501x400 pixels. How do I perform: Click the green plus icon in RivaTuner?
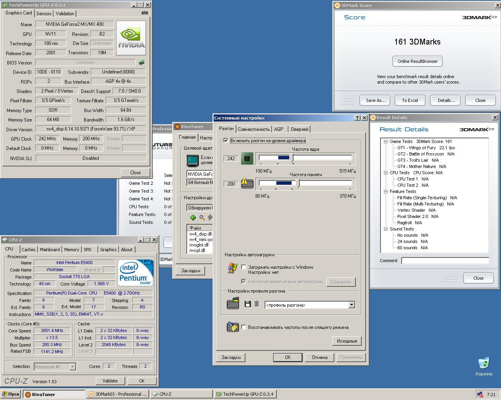(193, 218)
